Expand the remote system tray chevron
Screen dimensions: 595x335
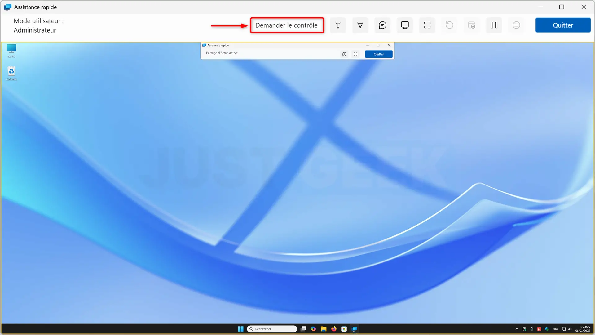click(517, 329)
